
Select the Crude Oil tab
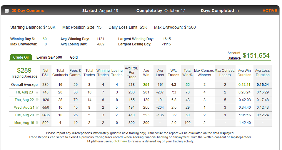tap(21, 57)
